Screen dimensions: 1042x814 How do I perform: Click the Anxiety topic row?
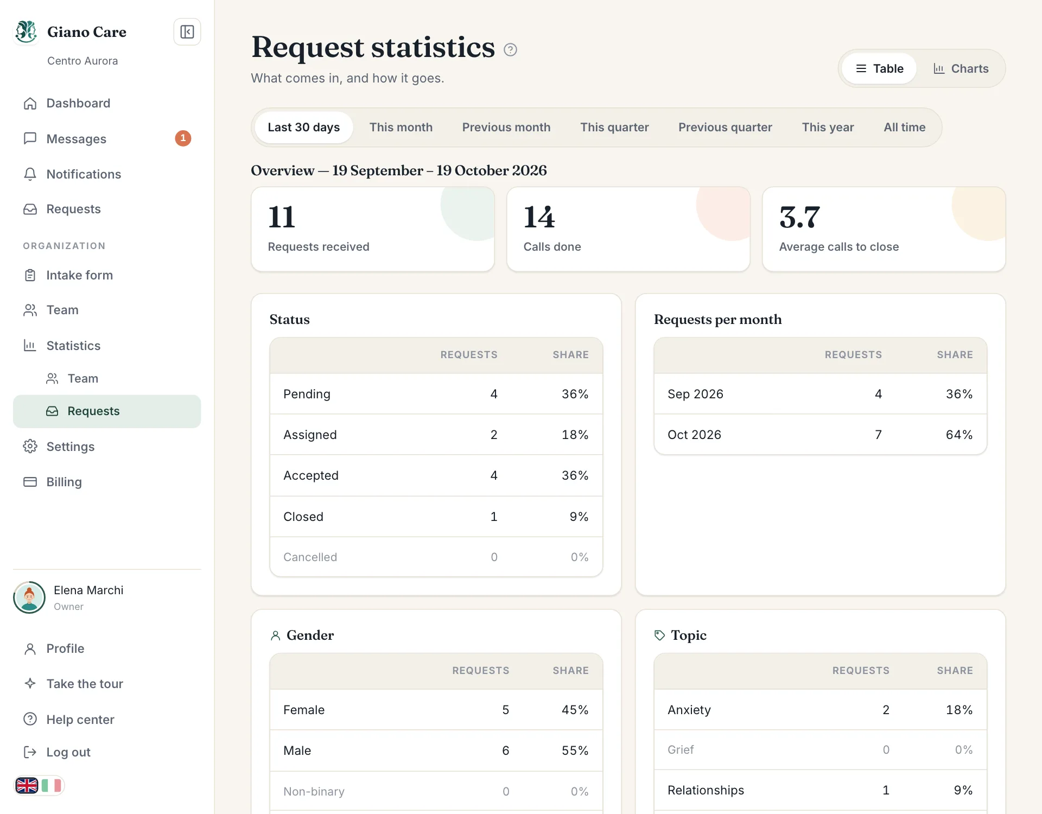coord(821,710)
